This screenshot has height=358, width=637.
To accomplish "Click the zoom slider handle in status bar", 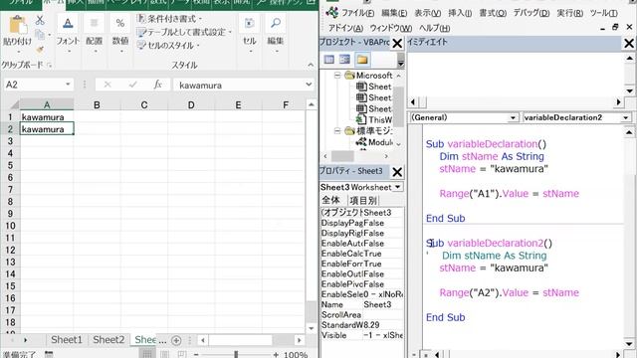I will [x=236, y=354].
